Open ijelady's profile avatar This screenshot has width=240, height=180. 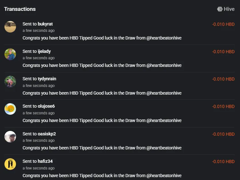pos(10,54)
